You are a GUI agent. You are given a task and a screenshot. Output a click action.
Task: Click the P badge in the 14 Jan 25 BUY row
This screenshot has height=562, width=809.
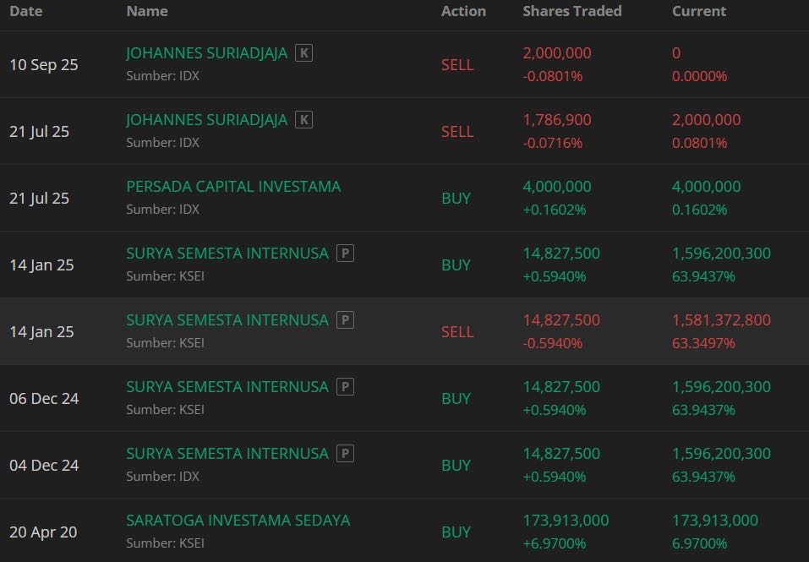[344, 254]
